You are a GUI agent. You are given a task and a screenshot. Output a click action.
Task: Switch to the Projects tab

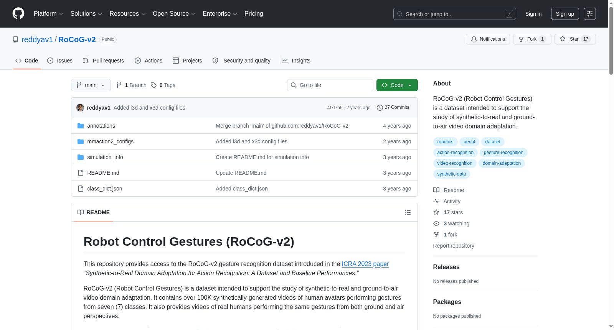[x=187, y=61]
